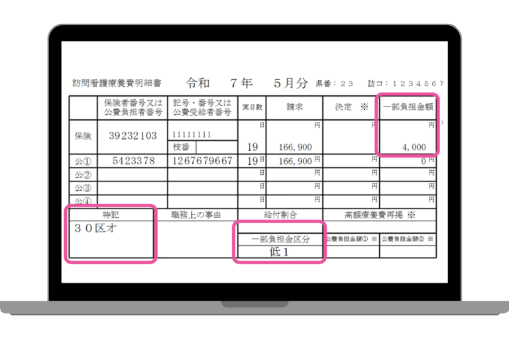The height and width of the screenshot is (339, 509).
Task: Click the 訪問看護療養費明細書 title text
Action: coord(117,84)
